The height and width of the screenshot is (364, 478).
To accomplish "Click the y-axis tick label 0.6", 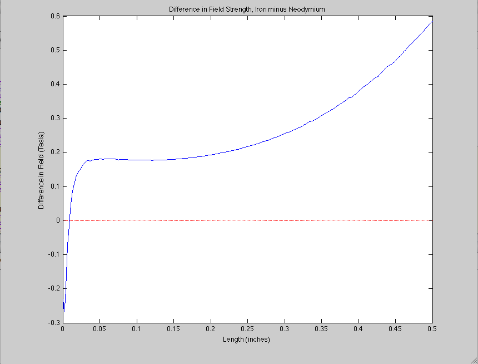I will 54,16.
